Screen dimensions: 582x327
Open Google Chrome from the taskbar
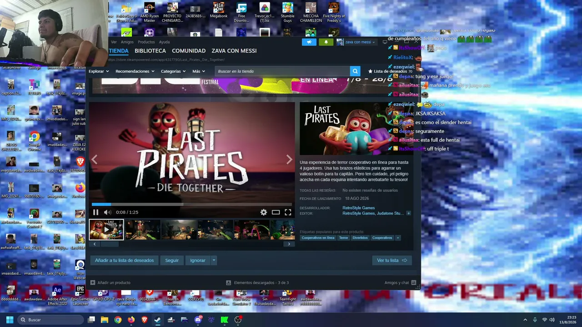(x=118, y=320)
